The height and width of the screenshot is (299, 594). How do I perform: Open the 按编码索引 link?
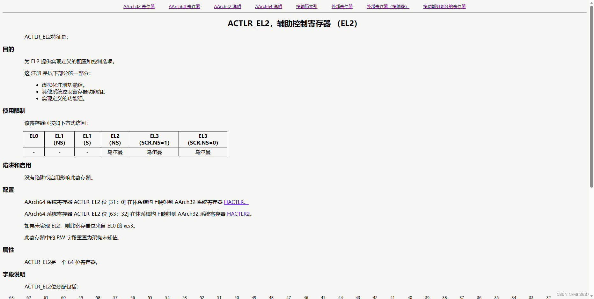click(307, 6)
